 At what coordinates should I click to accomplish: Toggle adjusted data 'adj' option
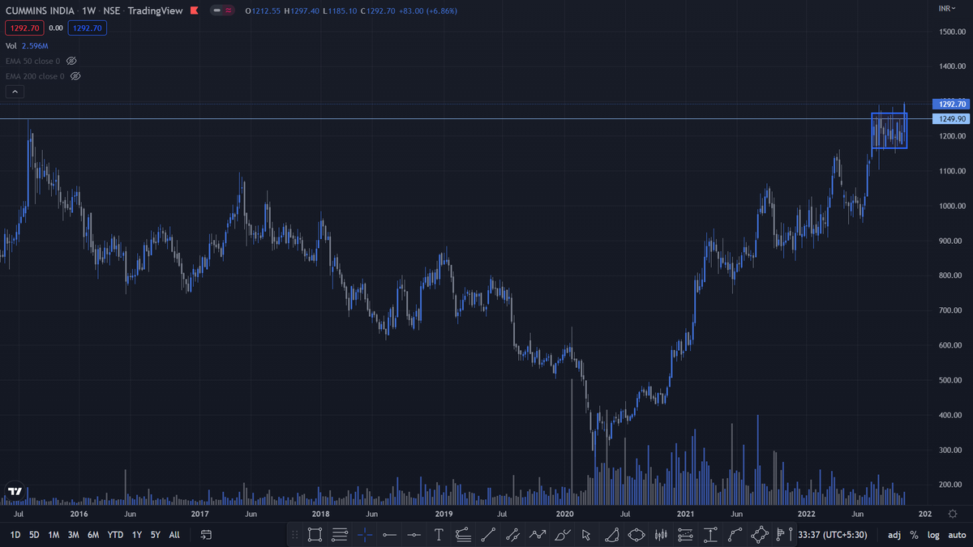click(x=894, y=535)
